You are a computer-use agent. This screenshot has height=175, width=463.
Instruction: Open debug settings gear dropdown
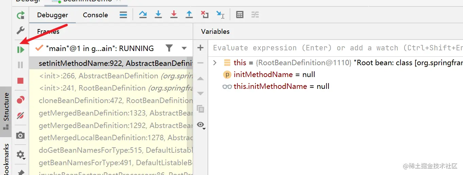(x=21, y=155)
